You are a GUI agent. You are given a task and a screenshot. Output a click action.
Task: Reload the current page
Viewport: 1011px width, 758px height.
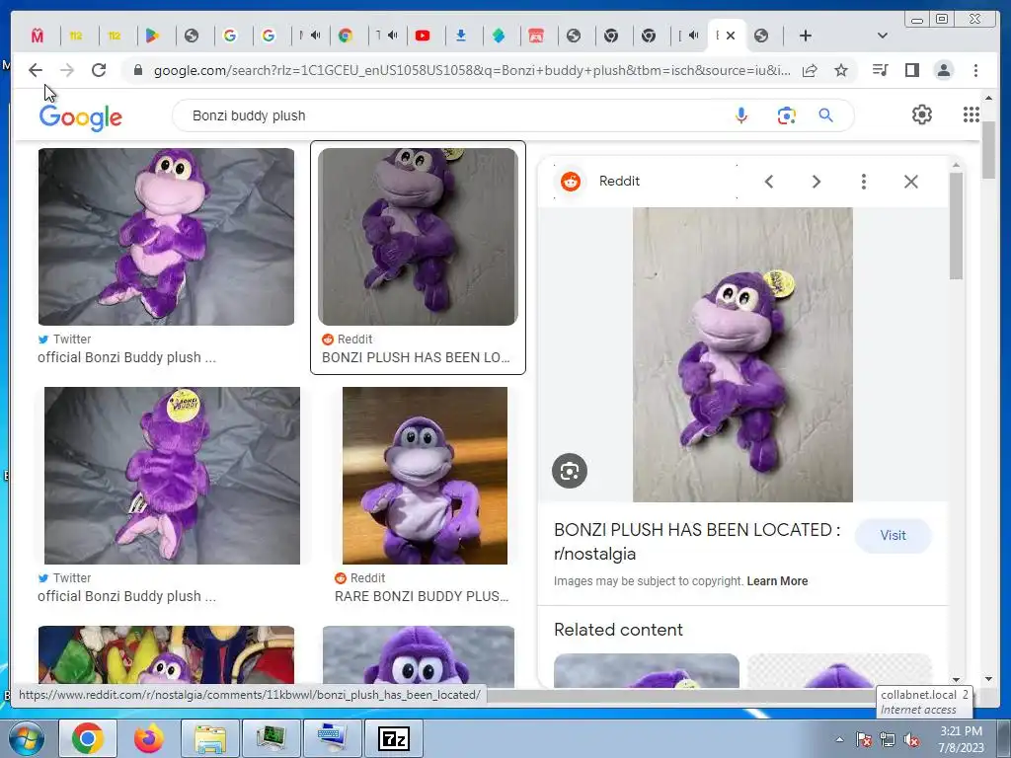[99, 70]
